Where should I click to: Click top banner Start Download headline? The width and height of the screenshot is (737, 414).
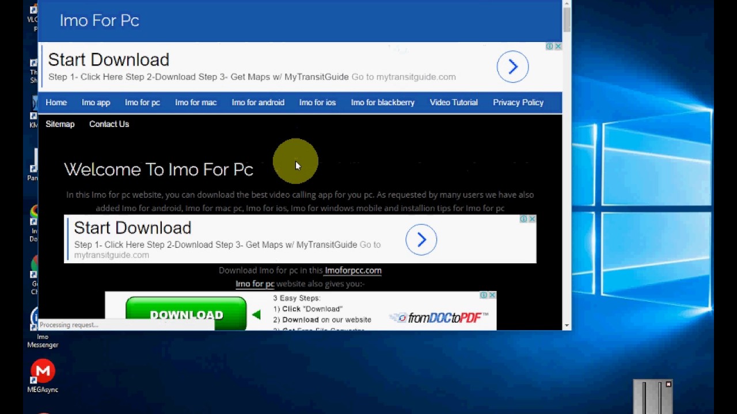point(109,60)
